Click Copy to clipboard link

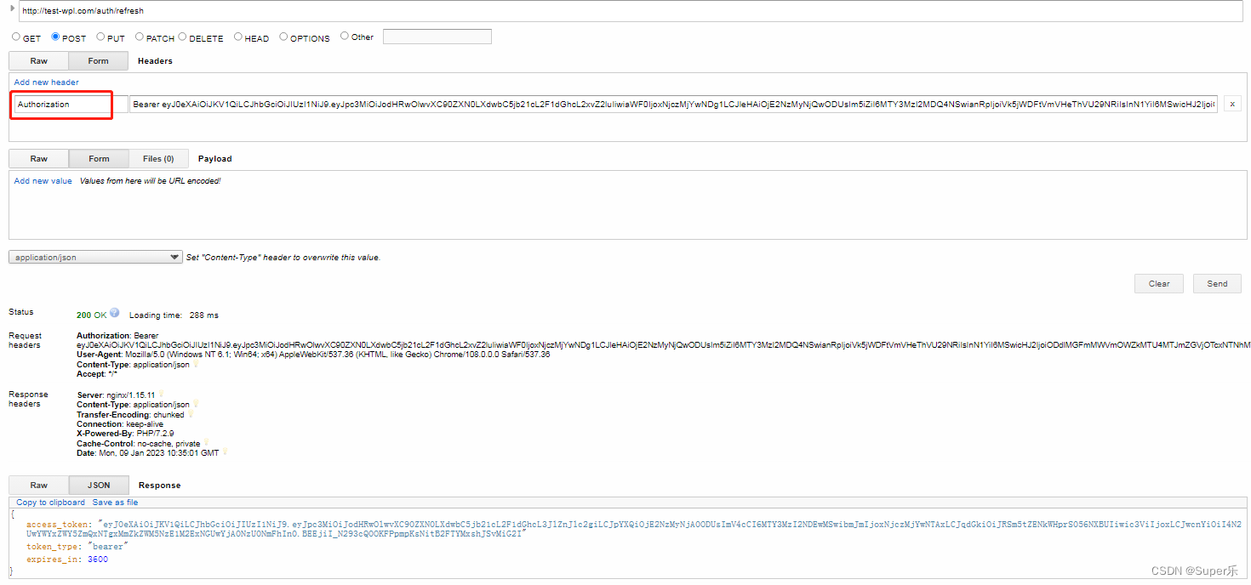tap(51, 503)
